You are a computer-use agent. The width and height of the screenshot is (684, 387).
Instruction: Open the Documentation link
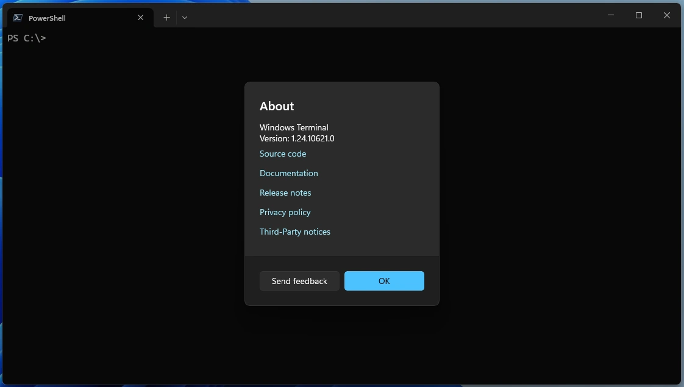(288, 173)
